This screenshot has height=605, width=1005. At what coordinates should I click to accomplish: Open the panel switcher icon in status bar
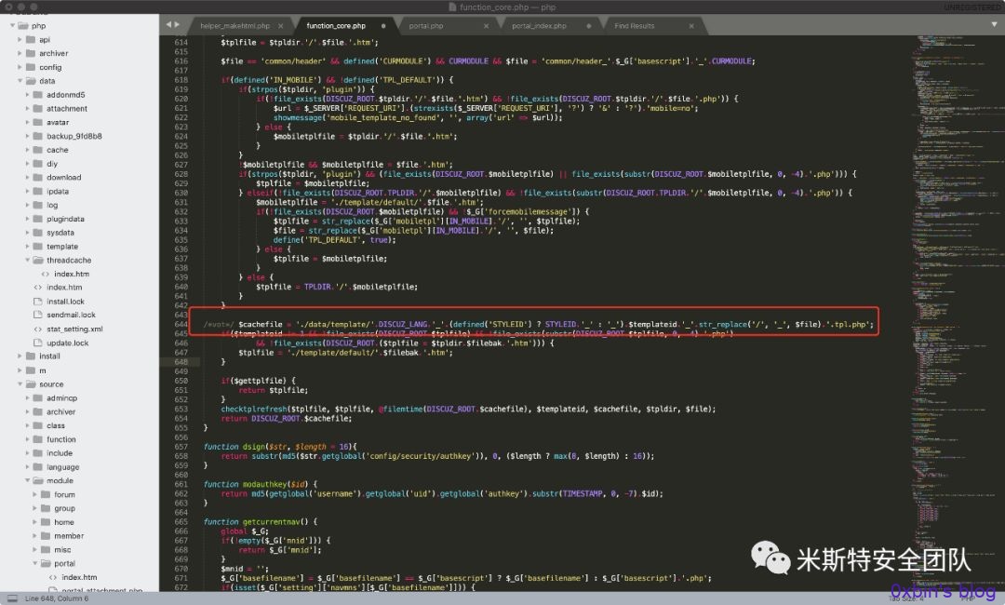pyautogui.click(x=12, y=598)
